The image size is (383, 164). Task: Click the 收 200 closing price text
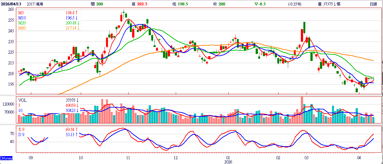(219, 4)
